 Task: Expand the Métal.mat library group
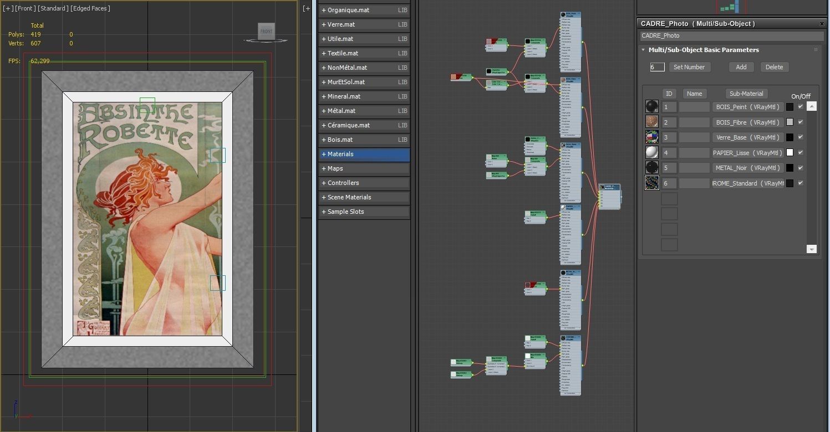click(364, 111)
